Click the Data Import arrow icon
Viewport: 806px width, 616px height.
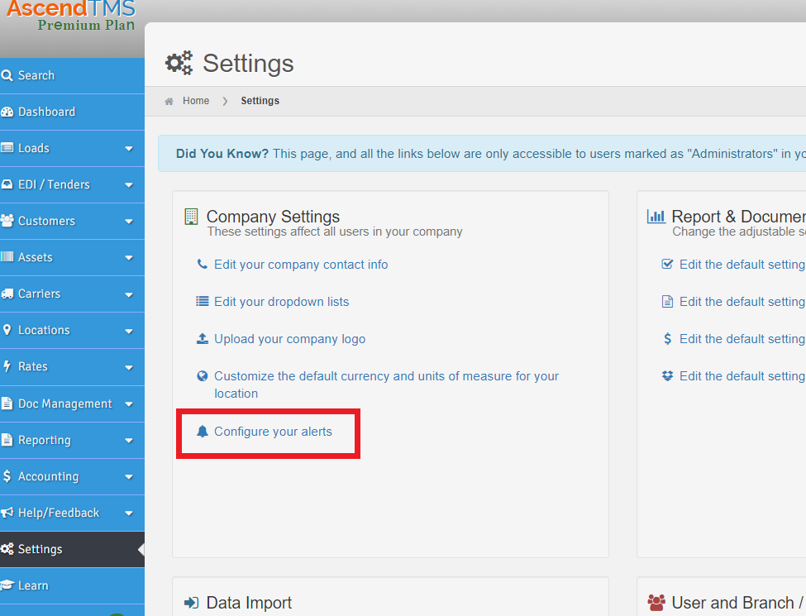point(191,603)
